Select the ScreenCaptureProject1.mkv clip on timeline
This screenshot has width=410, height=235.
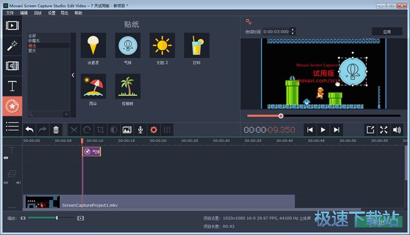pyautogui.click(x=159, y=201)
